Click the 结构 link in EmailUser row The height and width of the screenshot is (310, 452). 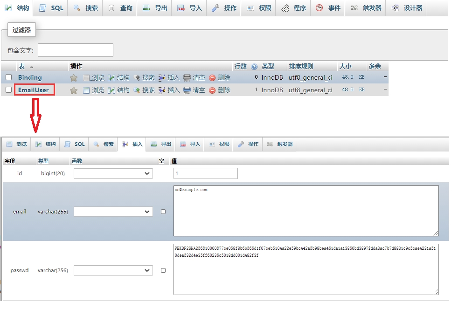(123, 90)
